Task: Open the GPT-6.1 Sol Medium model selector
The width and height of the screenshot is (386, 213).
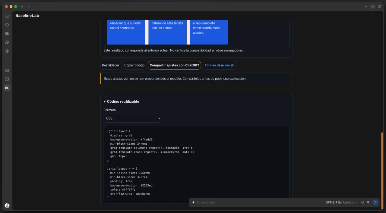Action: (341, 202)
